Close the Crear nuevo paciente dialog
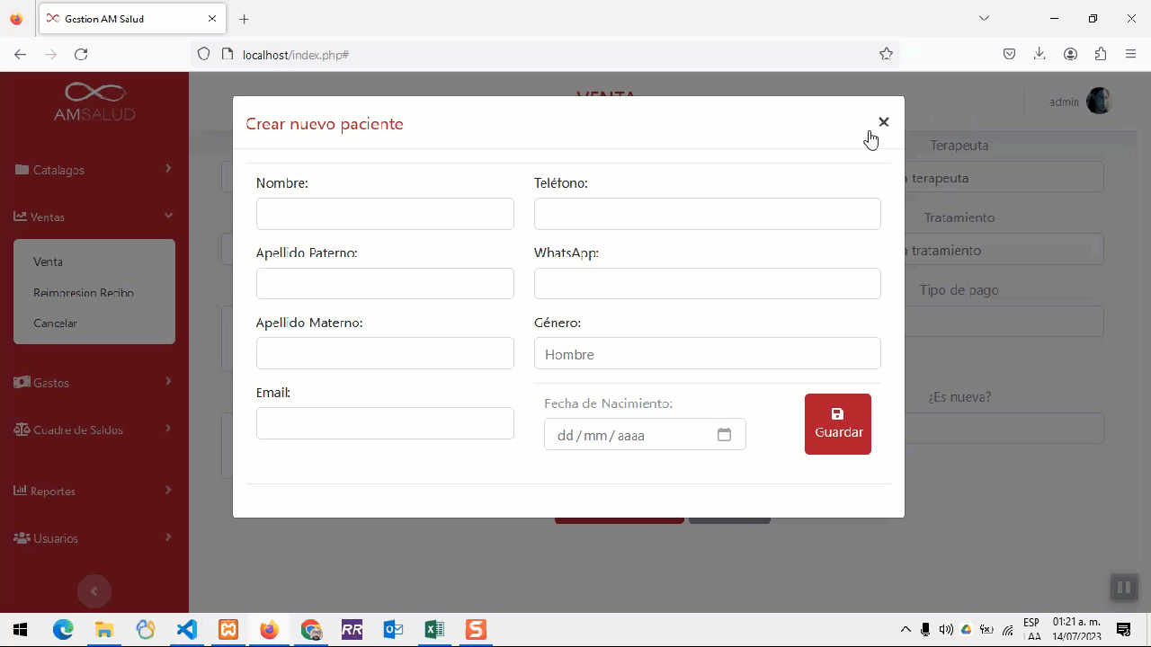1151x647 pixels. click(883, 122)
